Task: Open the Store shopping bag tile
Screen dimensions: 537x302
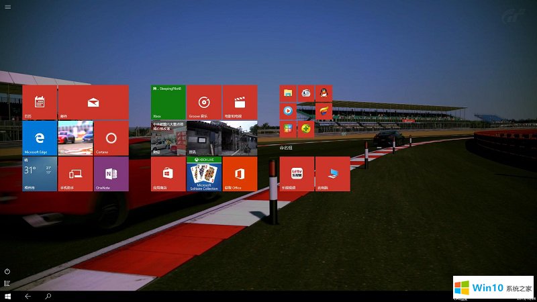Action: coord(168,174)
